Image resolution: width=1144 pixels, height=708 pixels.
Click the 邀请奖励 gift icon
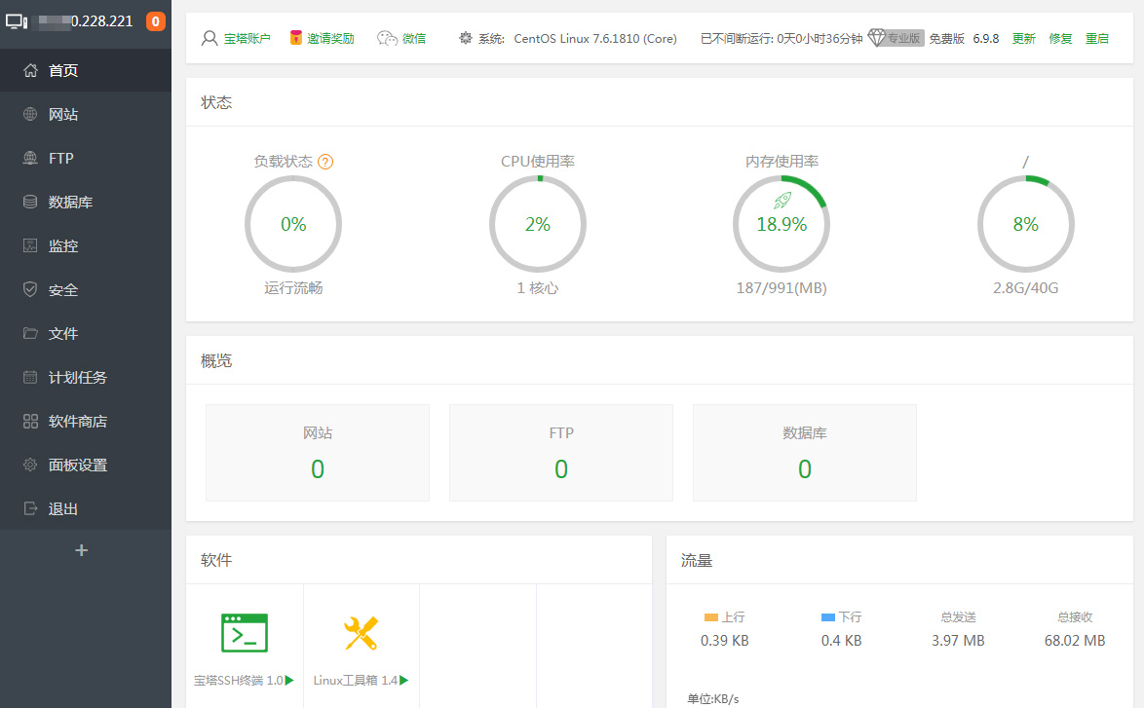pos(296,38)
